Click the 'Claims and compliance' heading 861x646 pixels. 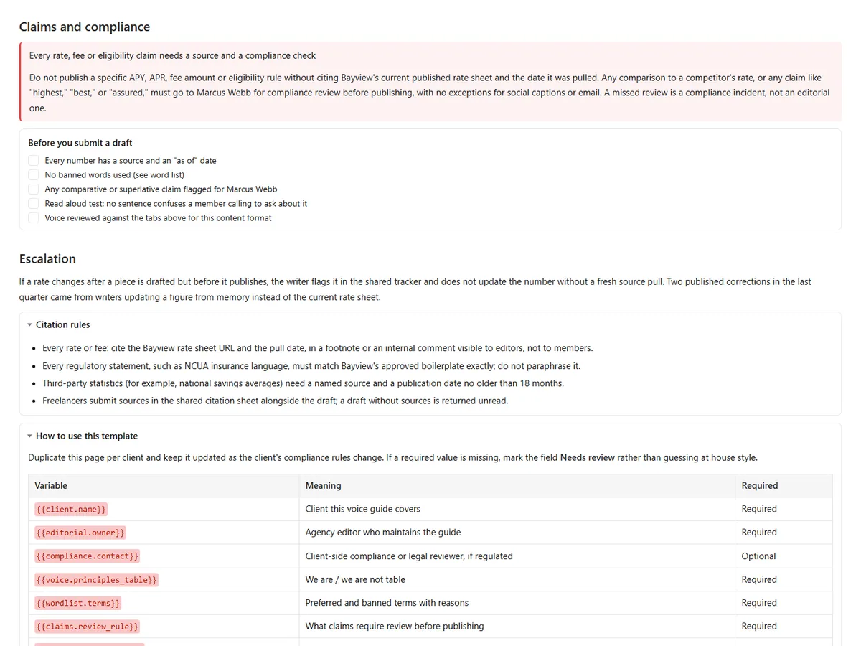[x=85, y=27]
